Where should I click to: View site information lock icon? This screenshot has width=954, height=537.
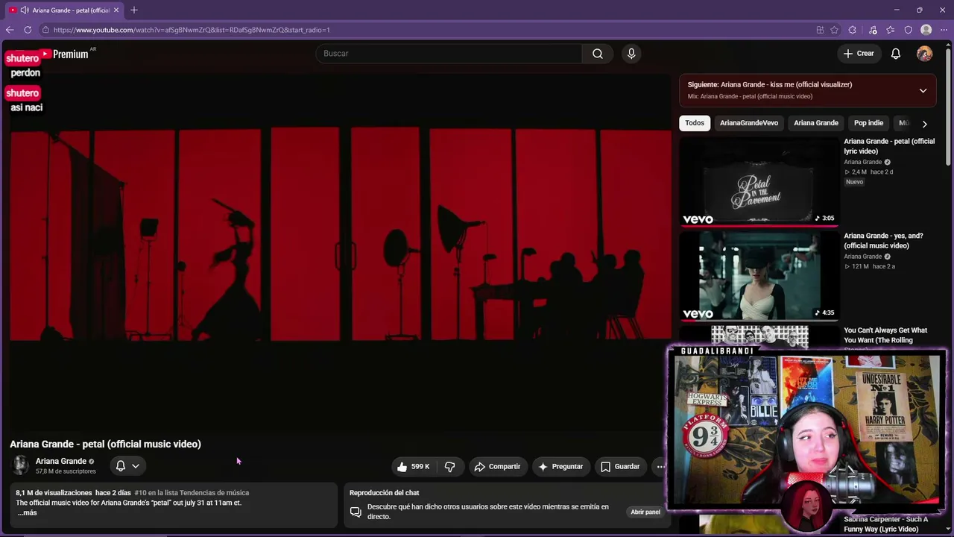pyautogui.click(x=45, y=30)
